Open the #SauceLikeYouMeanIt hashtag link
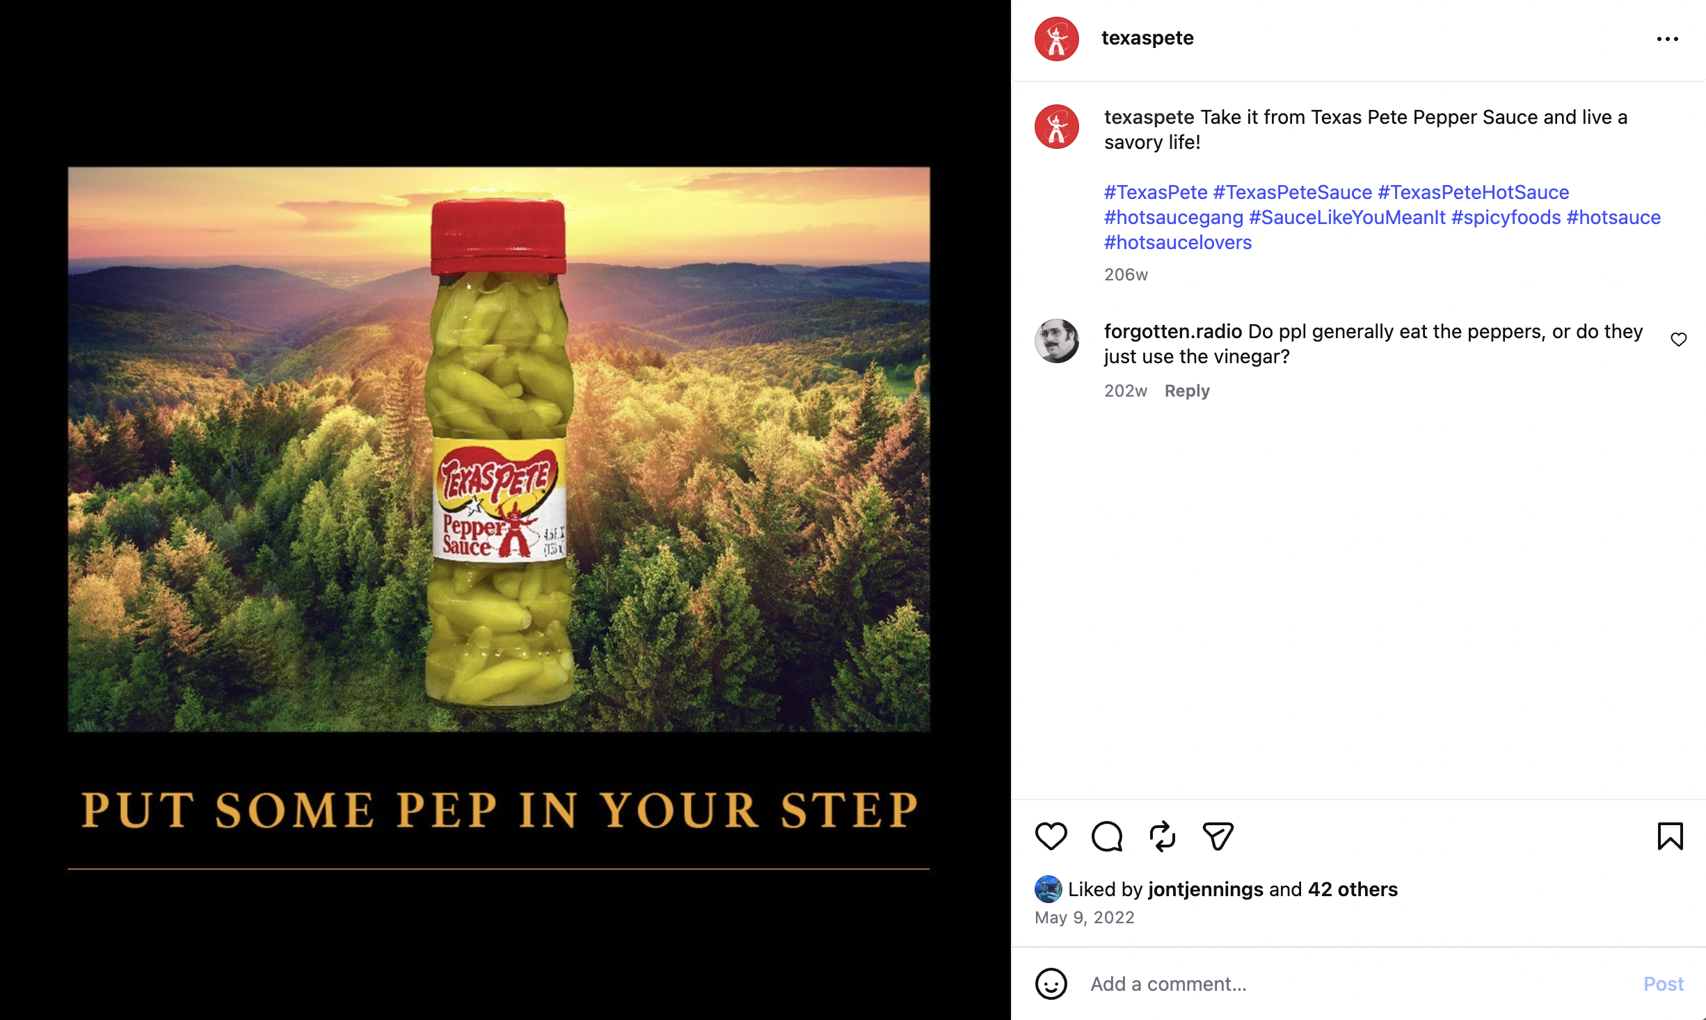This screenshot has height=1020, width=1706. point(1347,217)
